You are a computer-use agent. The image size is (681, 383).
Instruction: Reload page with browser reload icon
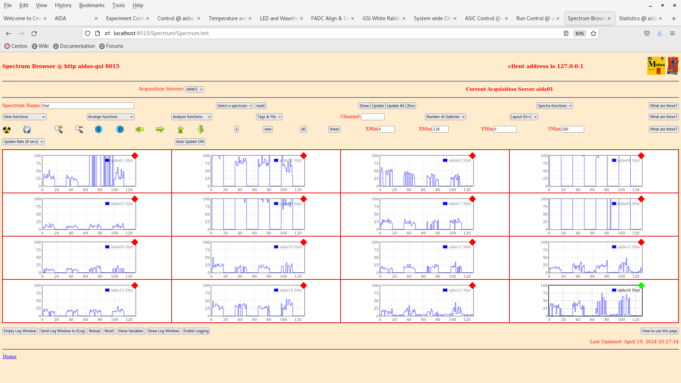[x=34, y=33]
